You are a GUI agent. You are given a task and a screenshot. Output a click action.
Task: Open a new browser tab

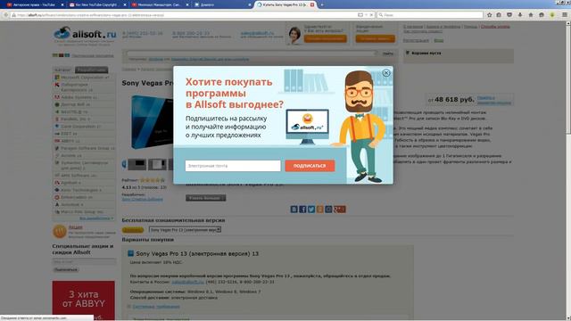pos(322,4)
